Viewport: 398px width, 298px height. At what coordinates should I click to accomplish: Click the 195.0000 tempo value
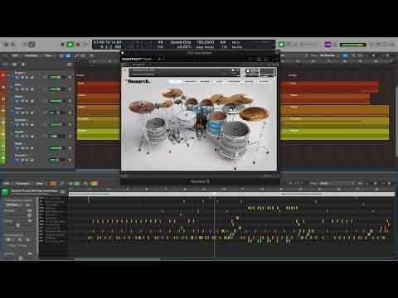click(205, 42)
